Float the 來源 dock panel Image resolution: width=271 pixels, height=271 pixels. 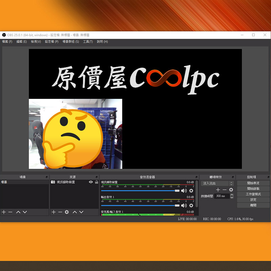(x=97, y=177)
